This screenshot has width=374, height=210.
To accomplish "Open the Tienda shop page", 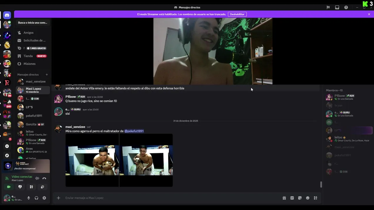I will pyautogui.click(x=32, y=56).
